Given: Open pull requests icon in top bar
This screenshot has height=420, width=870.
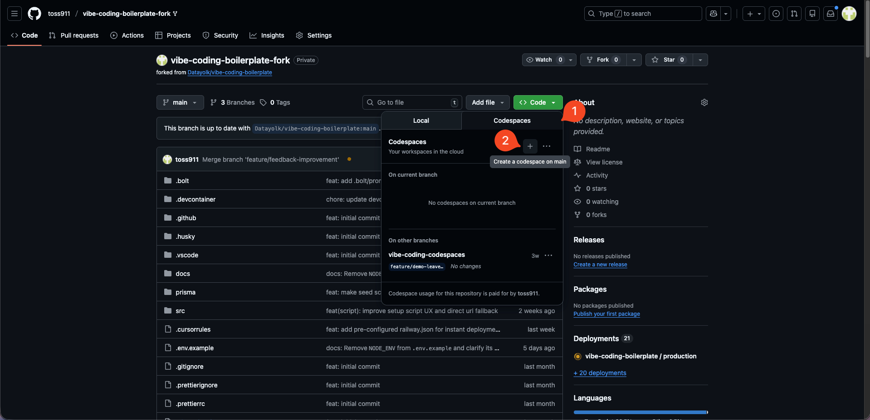Looking at the screenshot, I should pos(794,14).
